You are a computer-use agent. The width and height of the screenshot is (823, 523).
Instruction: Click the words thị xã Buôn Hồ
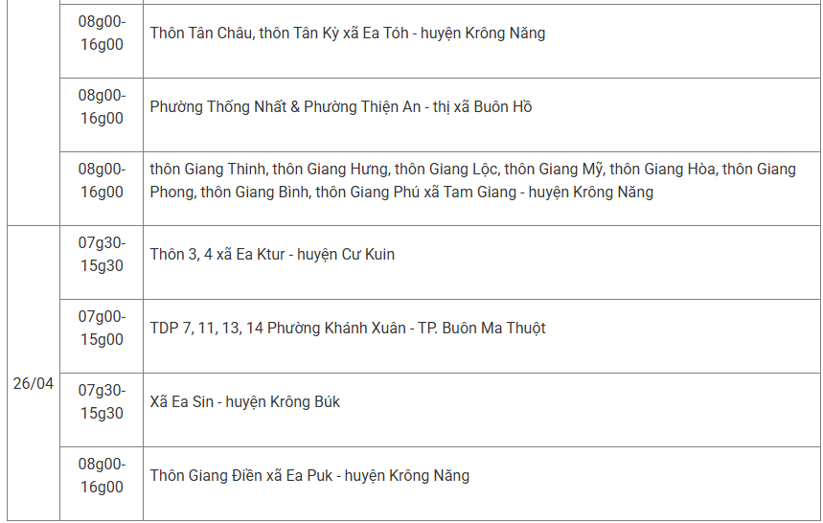pyautogui.click(x=482, y=107)
